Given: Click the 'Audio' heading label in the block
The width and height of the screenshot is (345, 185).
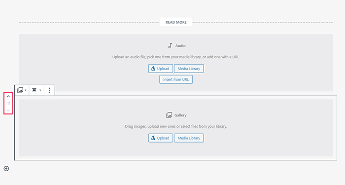Looking at the screenshot, I should click(180, 46).
